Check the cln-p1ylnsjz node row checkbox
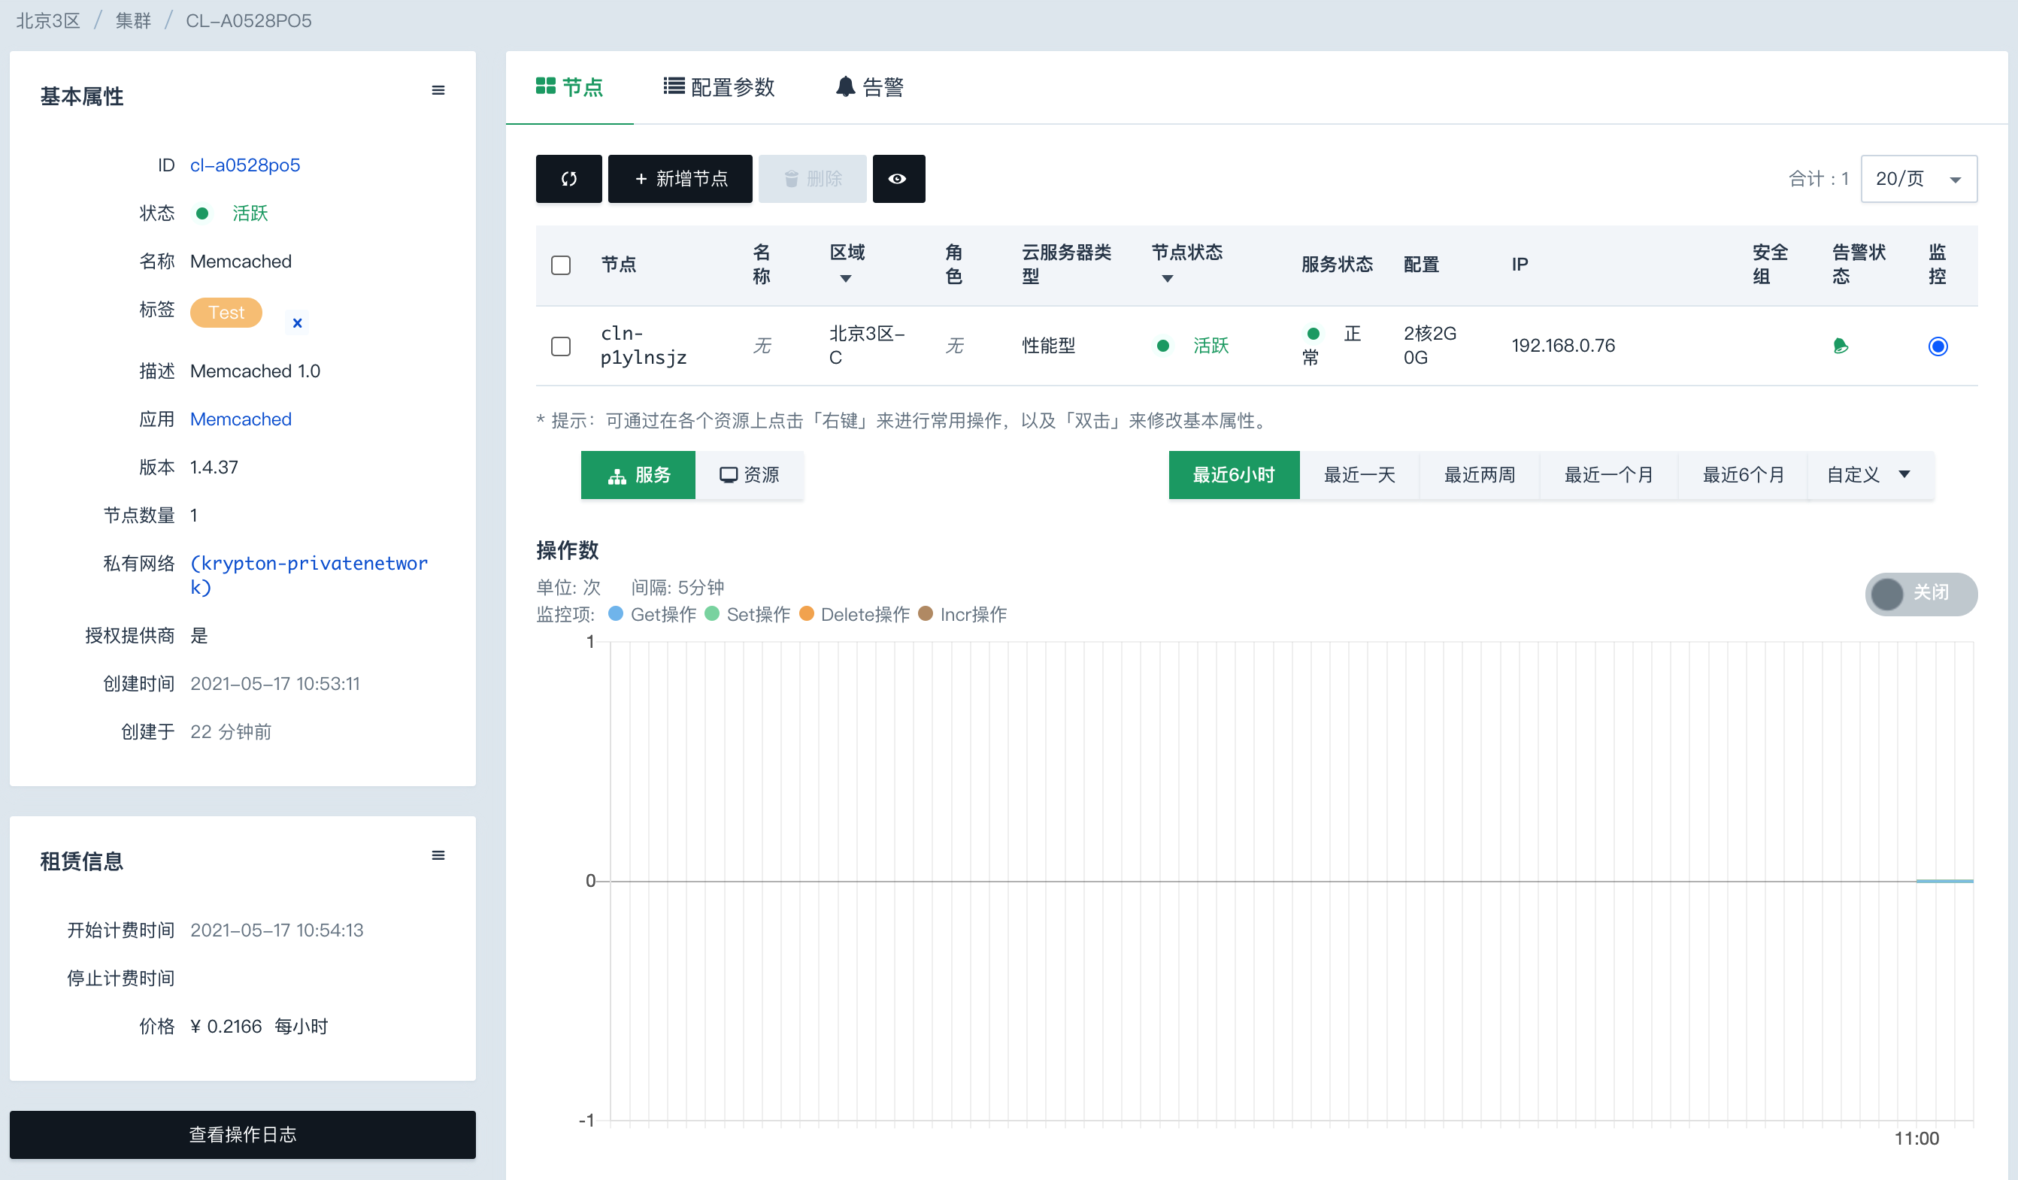Viewport: 2018px width, 1180px height. click(561, 346)
